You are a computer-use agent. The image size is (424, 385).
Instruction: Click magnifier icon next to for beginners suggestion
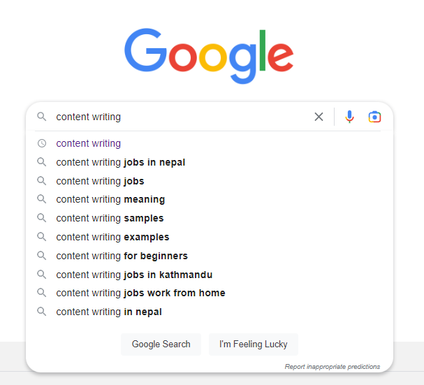pos(42,256)
